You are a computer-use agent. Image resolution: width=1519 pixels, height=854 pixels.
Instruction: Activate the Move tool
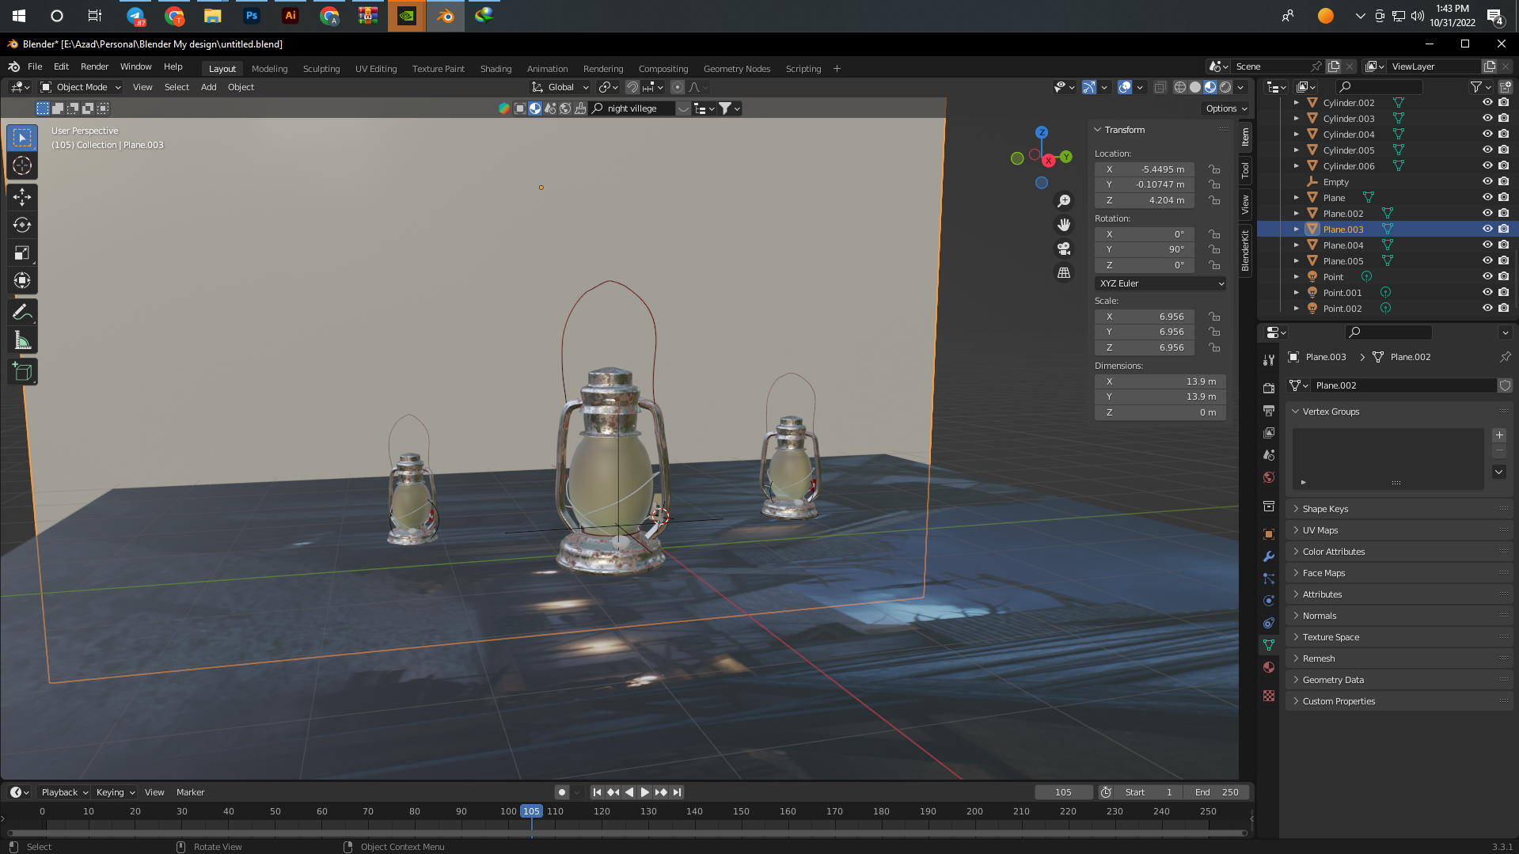click(22, 196)
